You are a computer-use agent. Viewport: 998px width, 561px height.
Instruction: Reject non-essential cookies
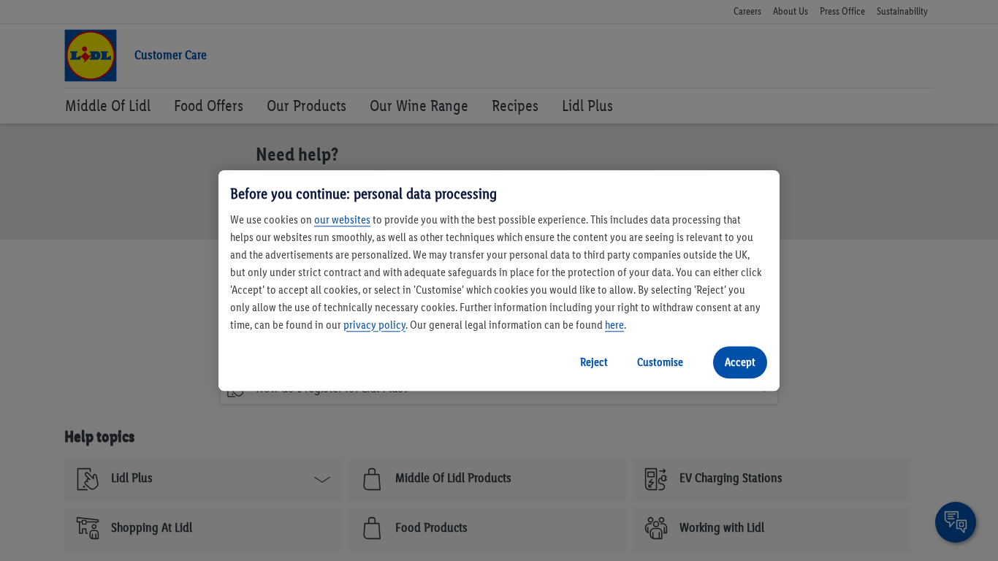(x=593, y=362)
